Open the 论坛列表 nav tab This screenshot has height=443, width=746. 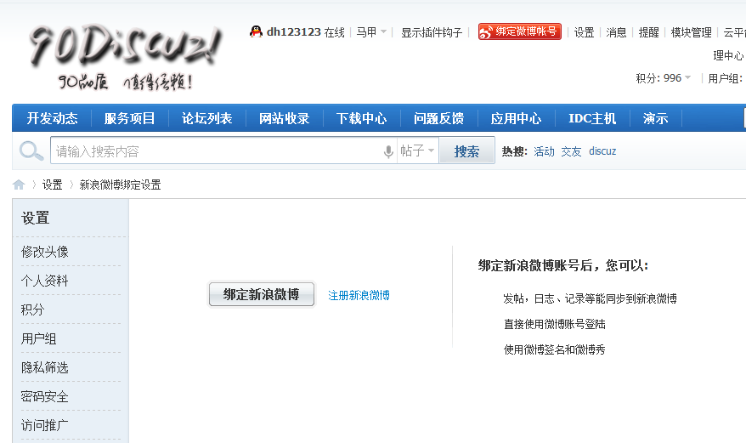(207, 118)
